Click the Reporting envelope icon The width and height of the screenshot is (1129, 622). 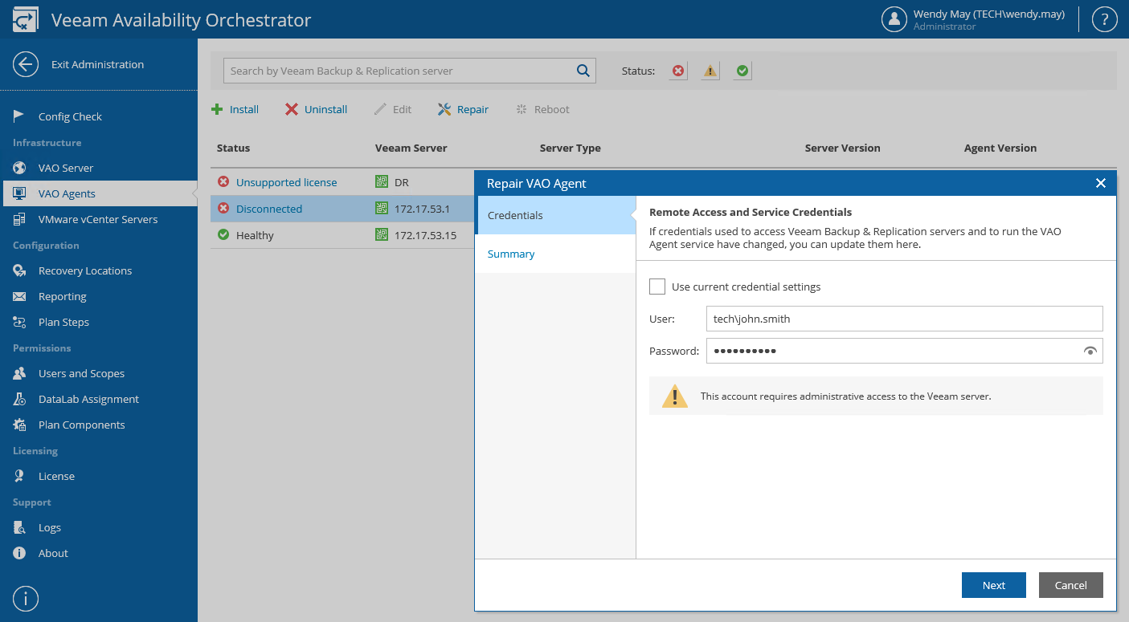[19, 296]
